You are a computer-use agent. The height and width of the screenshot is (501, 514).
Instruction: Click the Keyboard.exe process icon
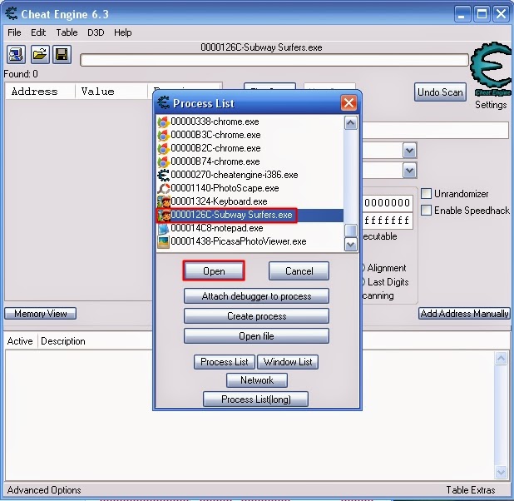(x=164, y=201)
